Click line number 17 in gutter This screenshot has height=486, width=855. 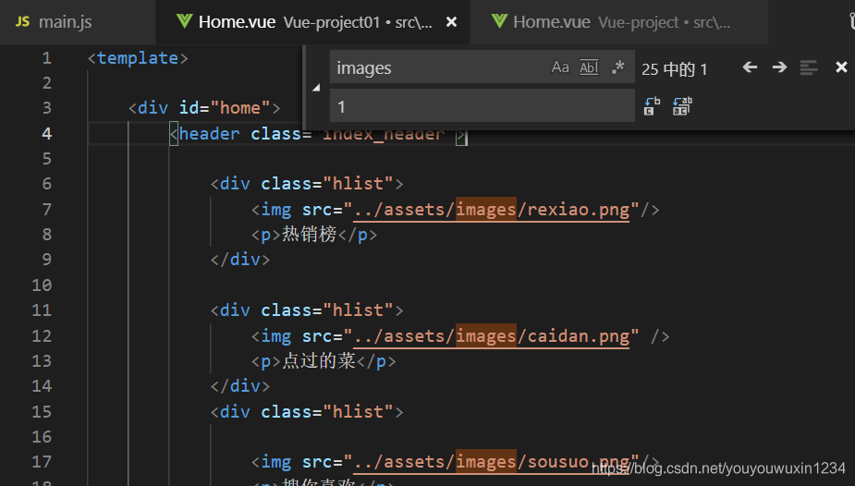point(42,461)
